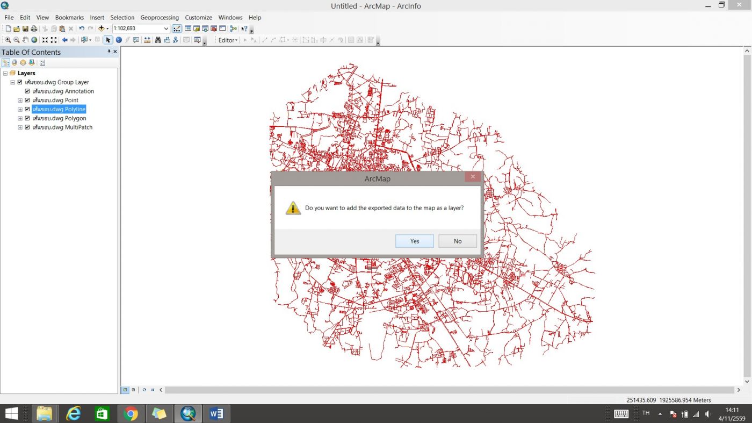Uncheck the dwg MultiPatch layer checkbox
This screenshot has width=752, height=423.
coord(27,127)
